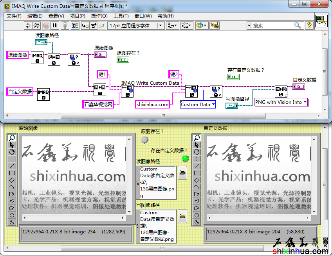Screen dimensions: 332x256
Task: Open the Align Objects dropdown
Action: [173, 26]
